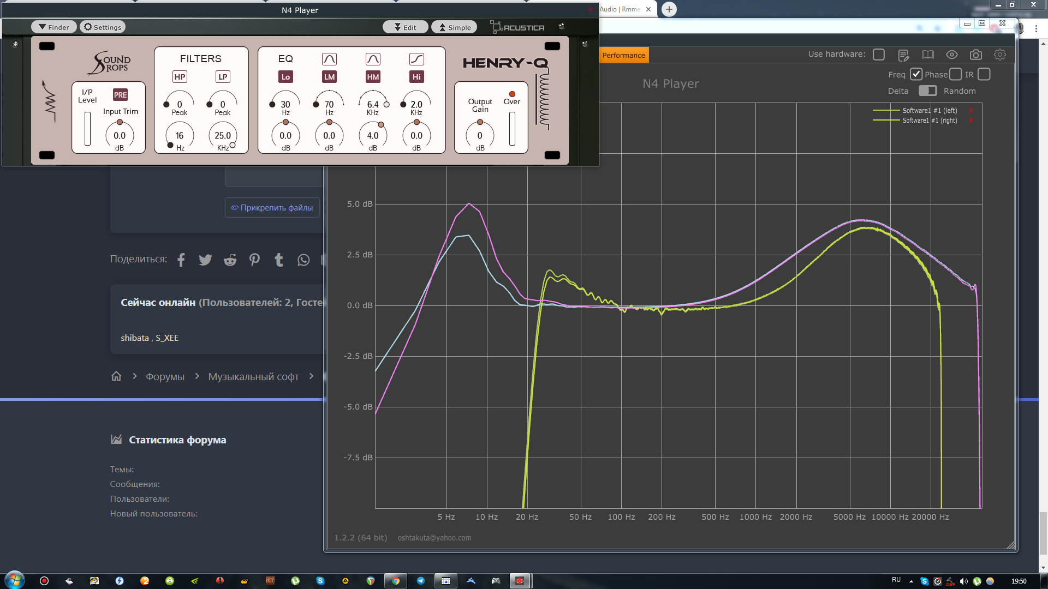Click the Прикрепить файлы button
Image resolution: width=1048 pixels, height=589 pixels.
click(272, 208)
